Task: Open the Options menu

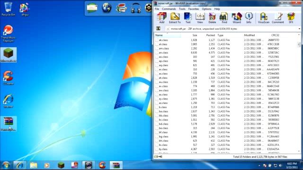Action: point(206,9)
